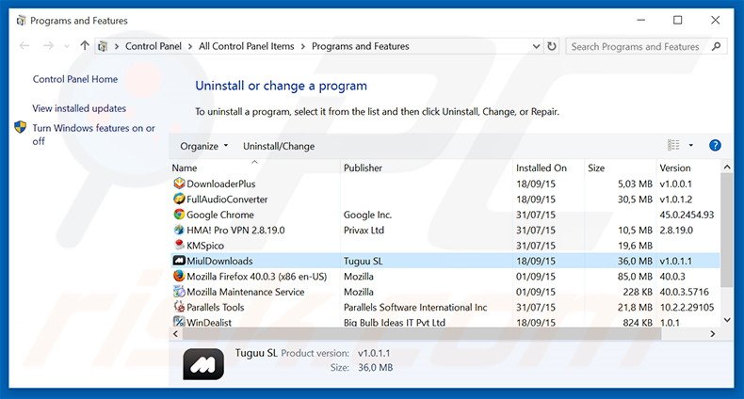Click the Parallels Tools icon
The height and width of the screenshot is (399, 744).
tap(179, 307)
